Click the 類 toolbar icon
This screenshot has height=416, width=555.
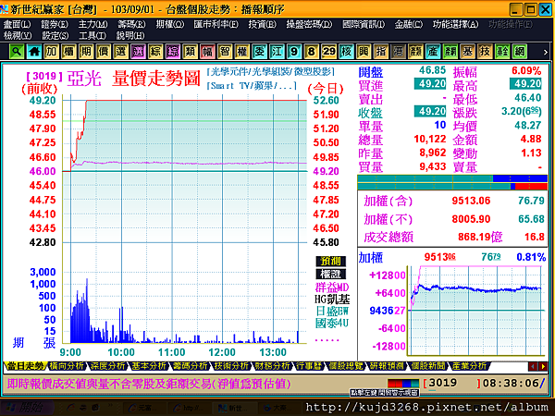[190, 52]
